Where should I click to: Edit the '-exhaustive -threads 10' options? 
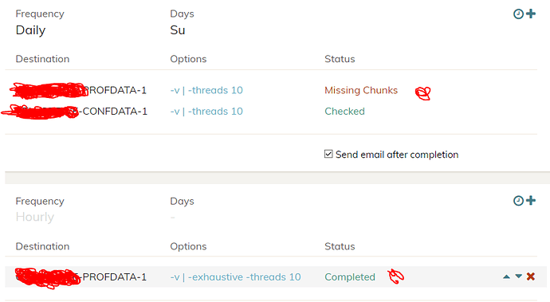click(x=235, y=277)
